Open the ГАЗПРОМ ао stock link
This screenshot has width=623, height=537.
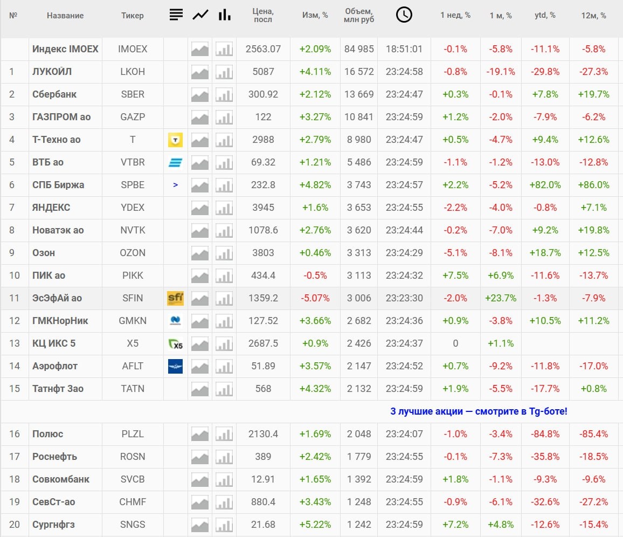click(61, 117)
